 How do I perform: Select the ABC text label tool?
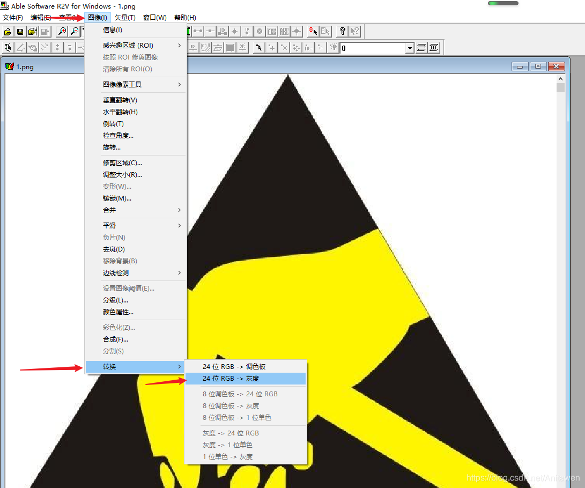[x=284, y=31]
